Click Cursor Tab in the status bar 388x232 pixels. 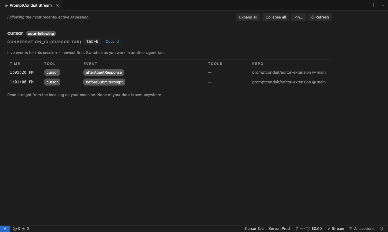click(x=254, y=229)
